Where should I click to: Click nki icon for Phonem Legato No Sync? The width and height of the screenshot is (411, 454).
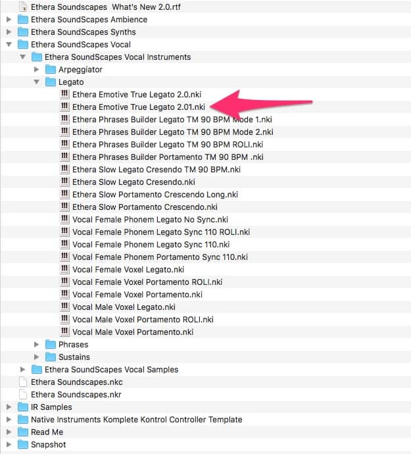[x=64, y=220]
